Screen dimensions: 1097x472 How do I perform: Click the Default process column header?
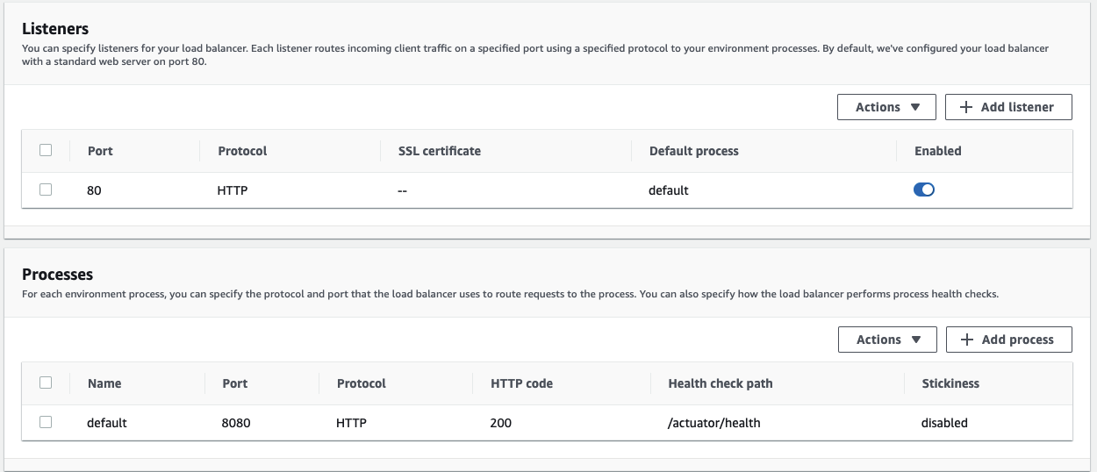point(693,151)
